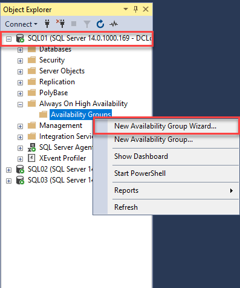This screenshot has width=240, height=288.
Task: Open the Connect dropdown
Action: click(21, 24)
